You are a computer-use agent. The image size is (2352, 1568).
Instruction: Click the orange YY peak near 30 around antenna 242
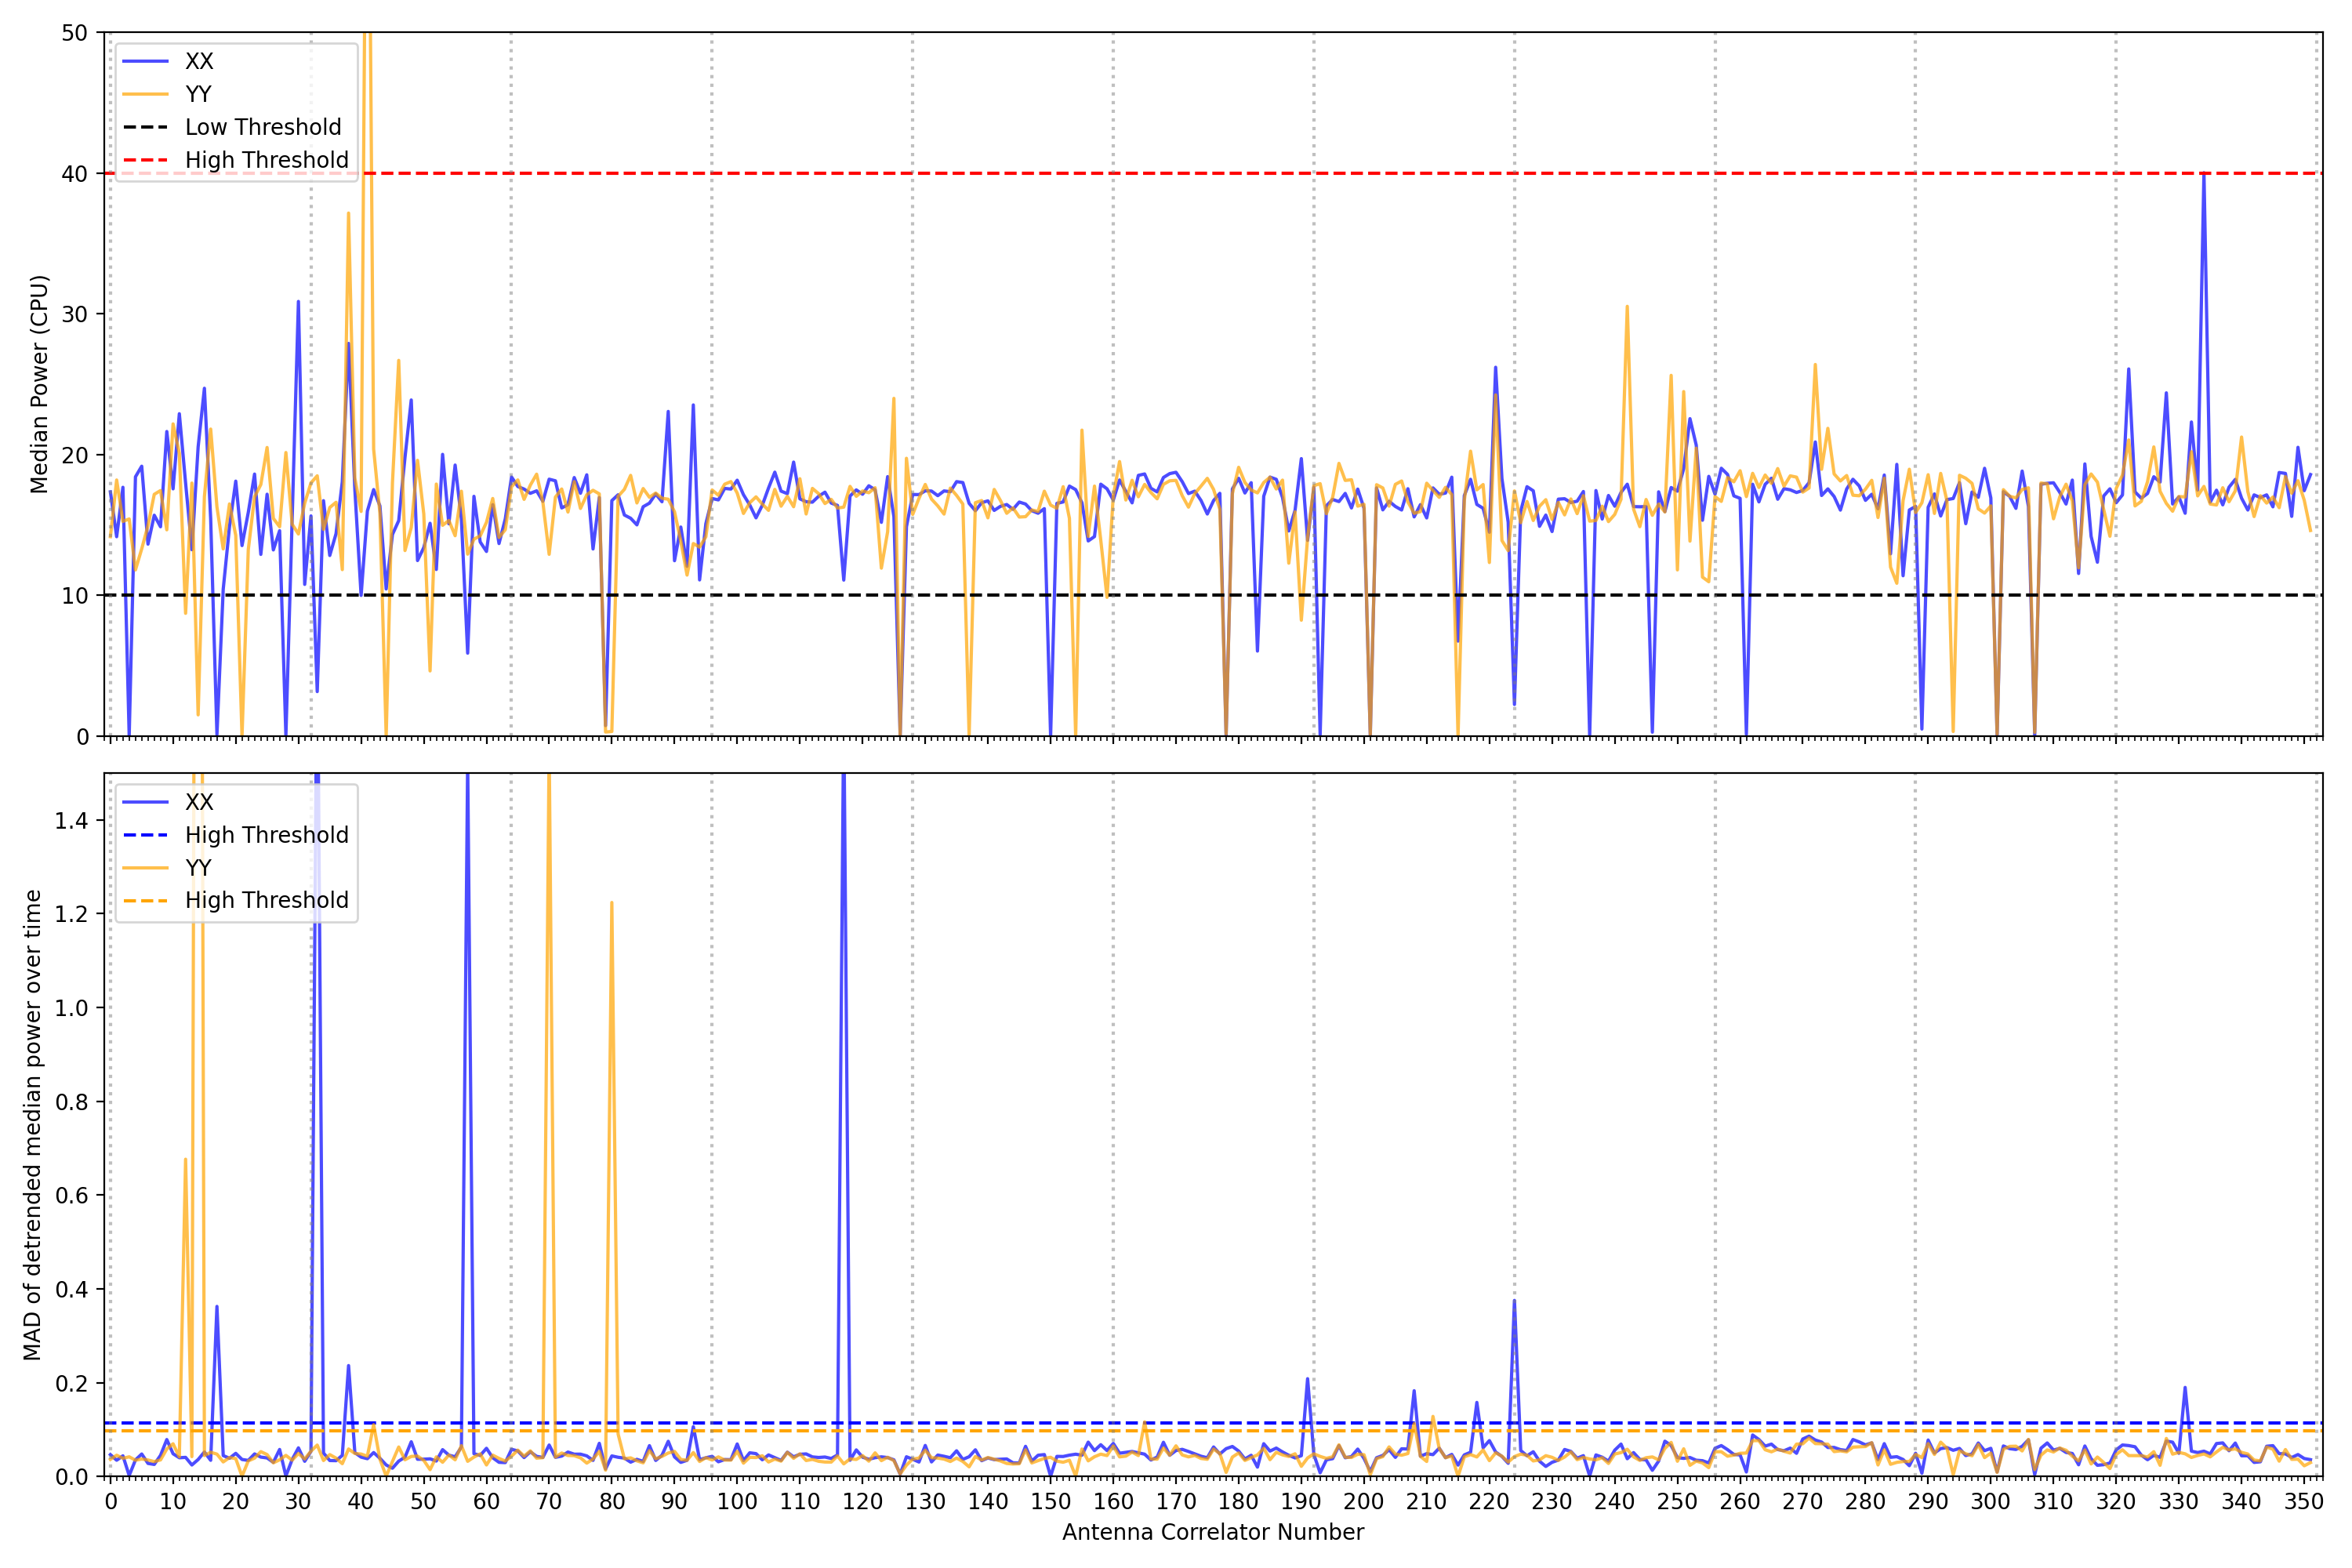(x=1627, y=308)
